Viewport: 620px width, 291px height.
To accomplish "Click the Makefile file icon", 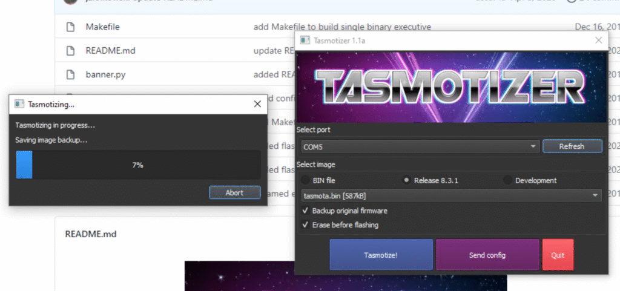I will point(71,27).
